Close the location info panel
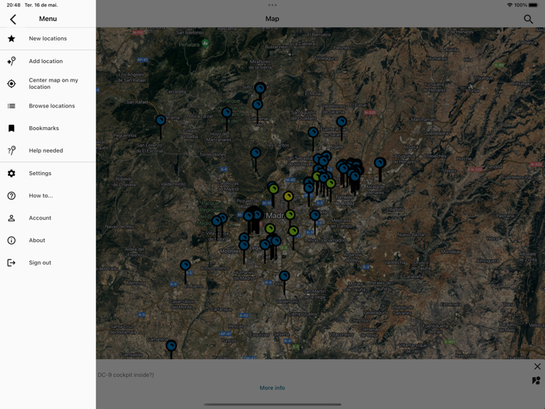The image size is (545, 409). 537,366
